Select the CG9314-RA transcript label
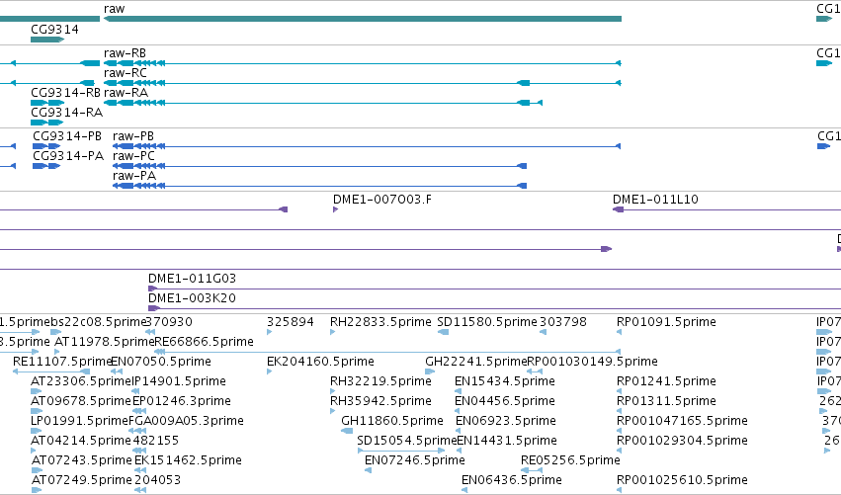The height and width of the screenshot is (495, 841). [66, 113]
